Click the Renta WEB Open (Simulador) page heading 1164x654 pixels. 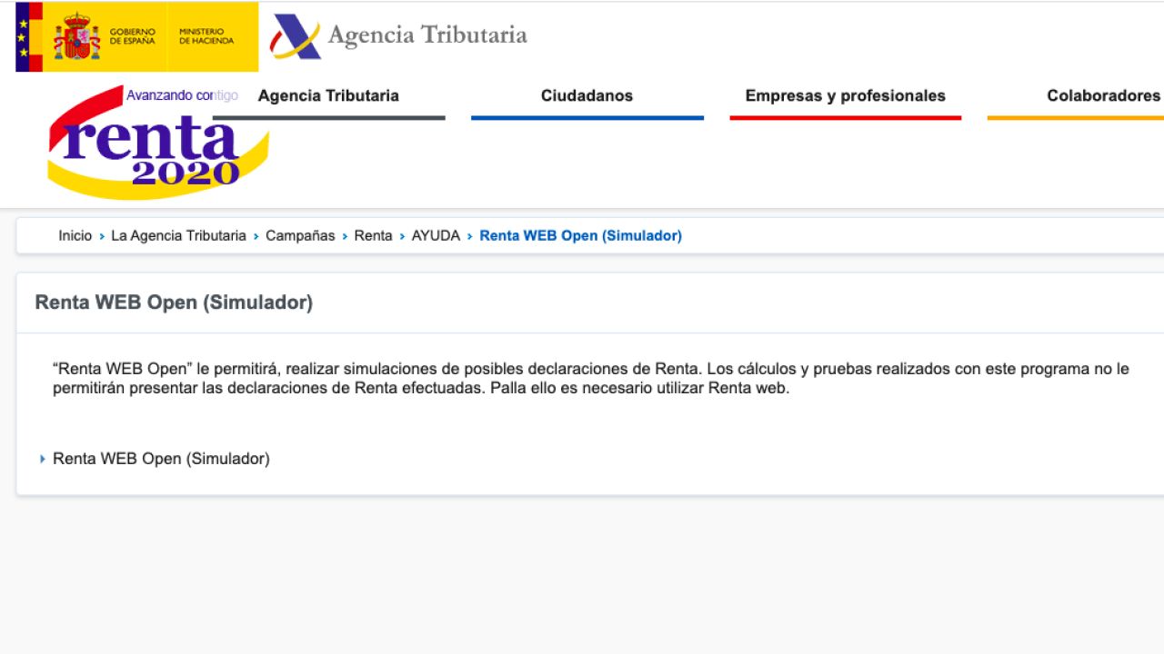coord(174,302)
